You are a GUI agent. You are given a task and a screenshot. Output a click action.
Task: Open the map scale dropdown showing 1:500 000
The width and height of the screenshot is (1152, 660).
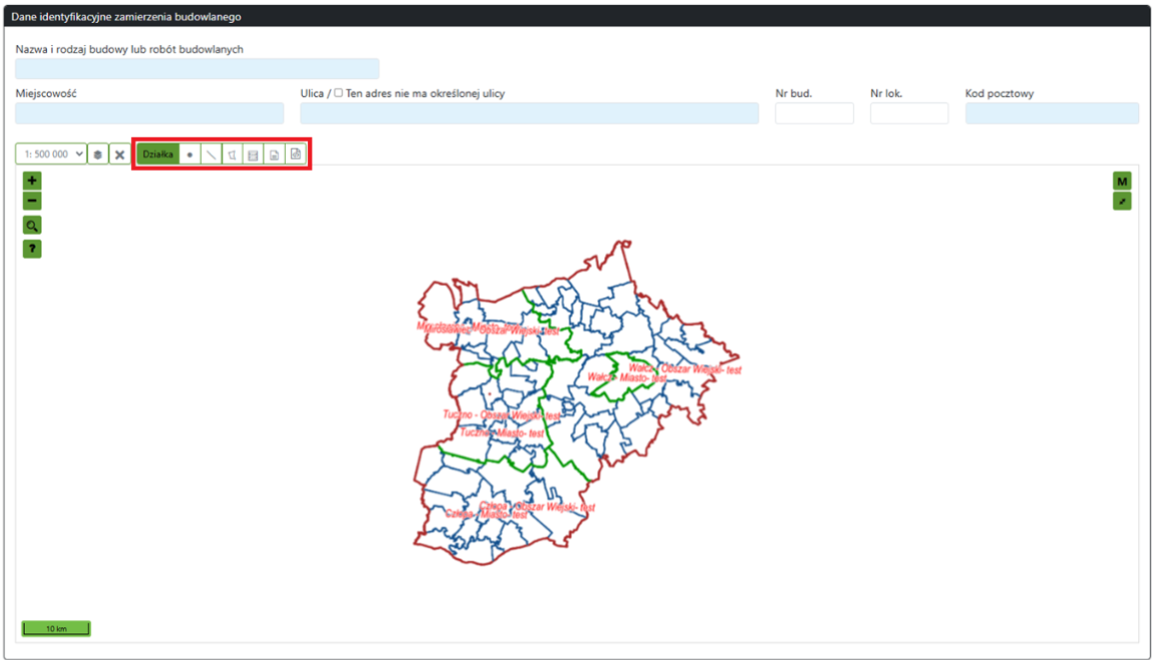click(50, 155)
